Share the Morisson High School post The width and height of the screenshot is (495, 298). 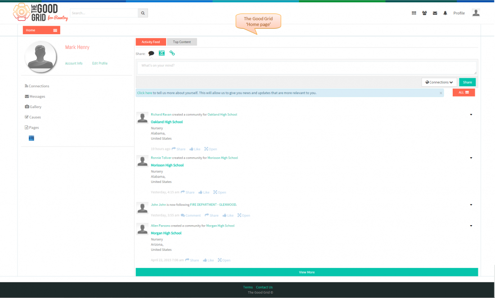(x=188, y=192)
